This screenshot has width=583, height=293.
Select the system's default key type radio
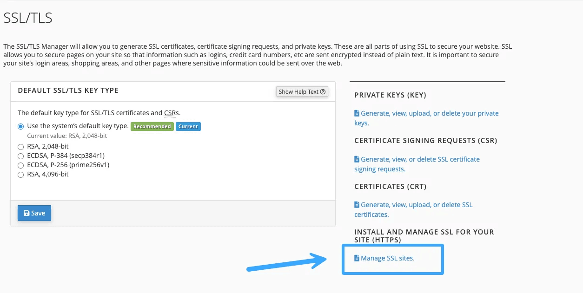[x=20, y=126]
